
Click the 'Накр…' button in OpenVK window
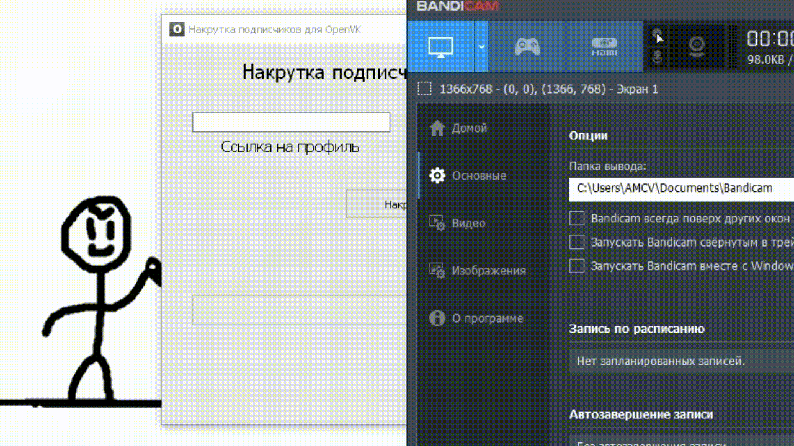pyautogui.click(x=377, y=204)
